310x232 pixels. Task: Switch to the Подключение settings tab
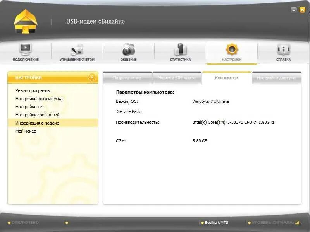(127, 78)
